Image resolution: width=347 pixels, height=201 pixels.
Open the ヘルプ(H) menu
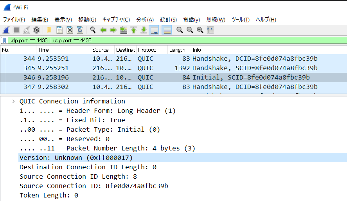point(266,20)
